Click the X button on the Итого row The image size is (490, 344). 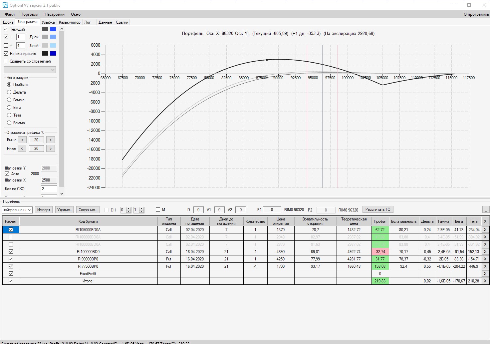pyautogui.click(x=485, y=281)
